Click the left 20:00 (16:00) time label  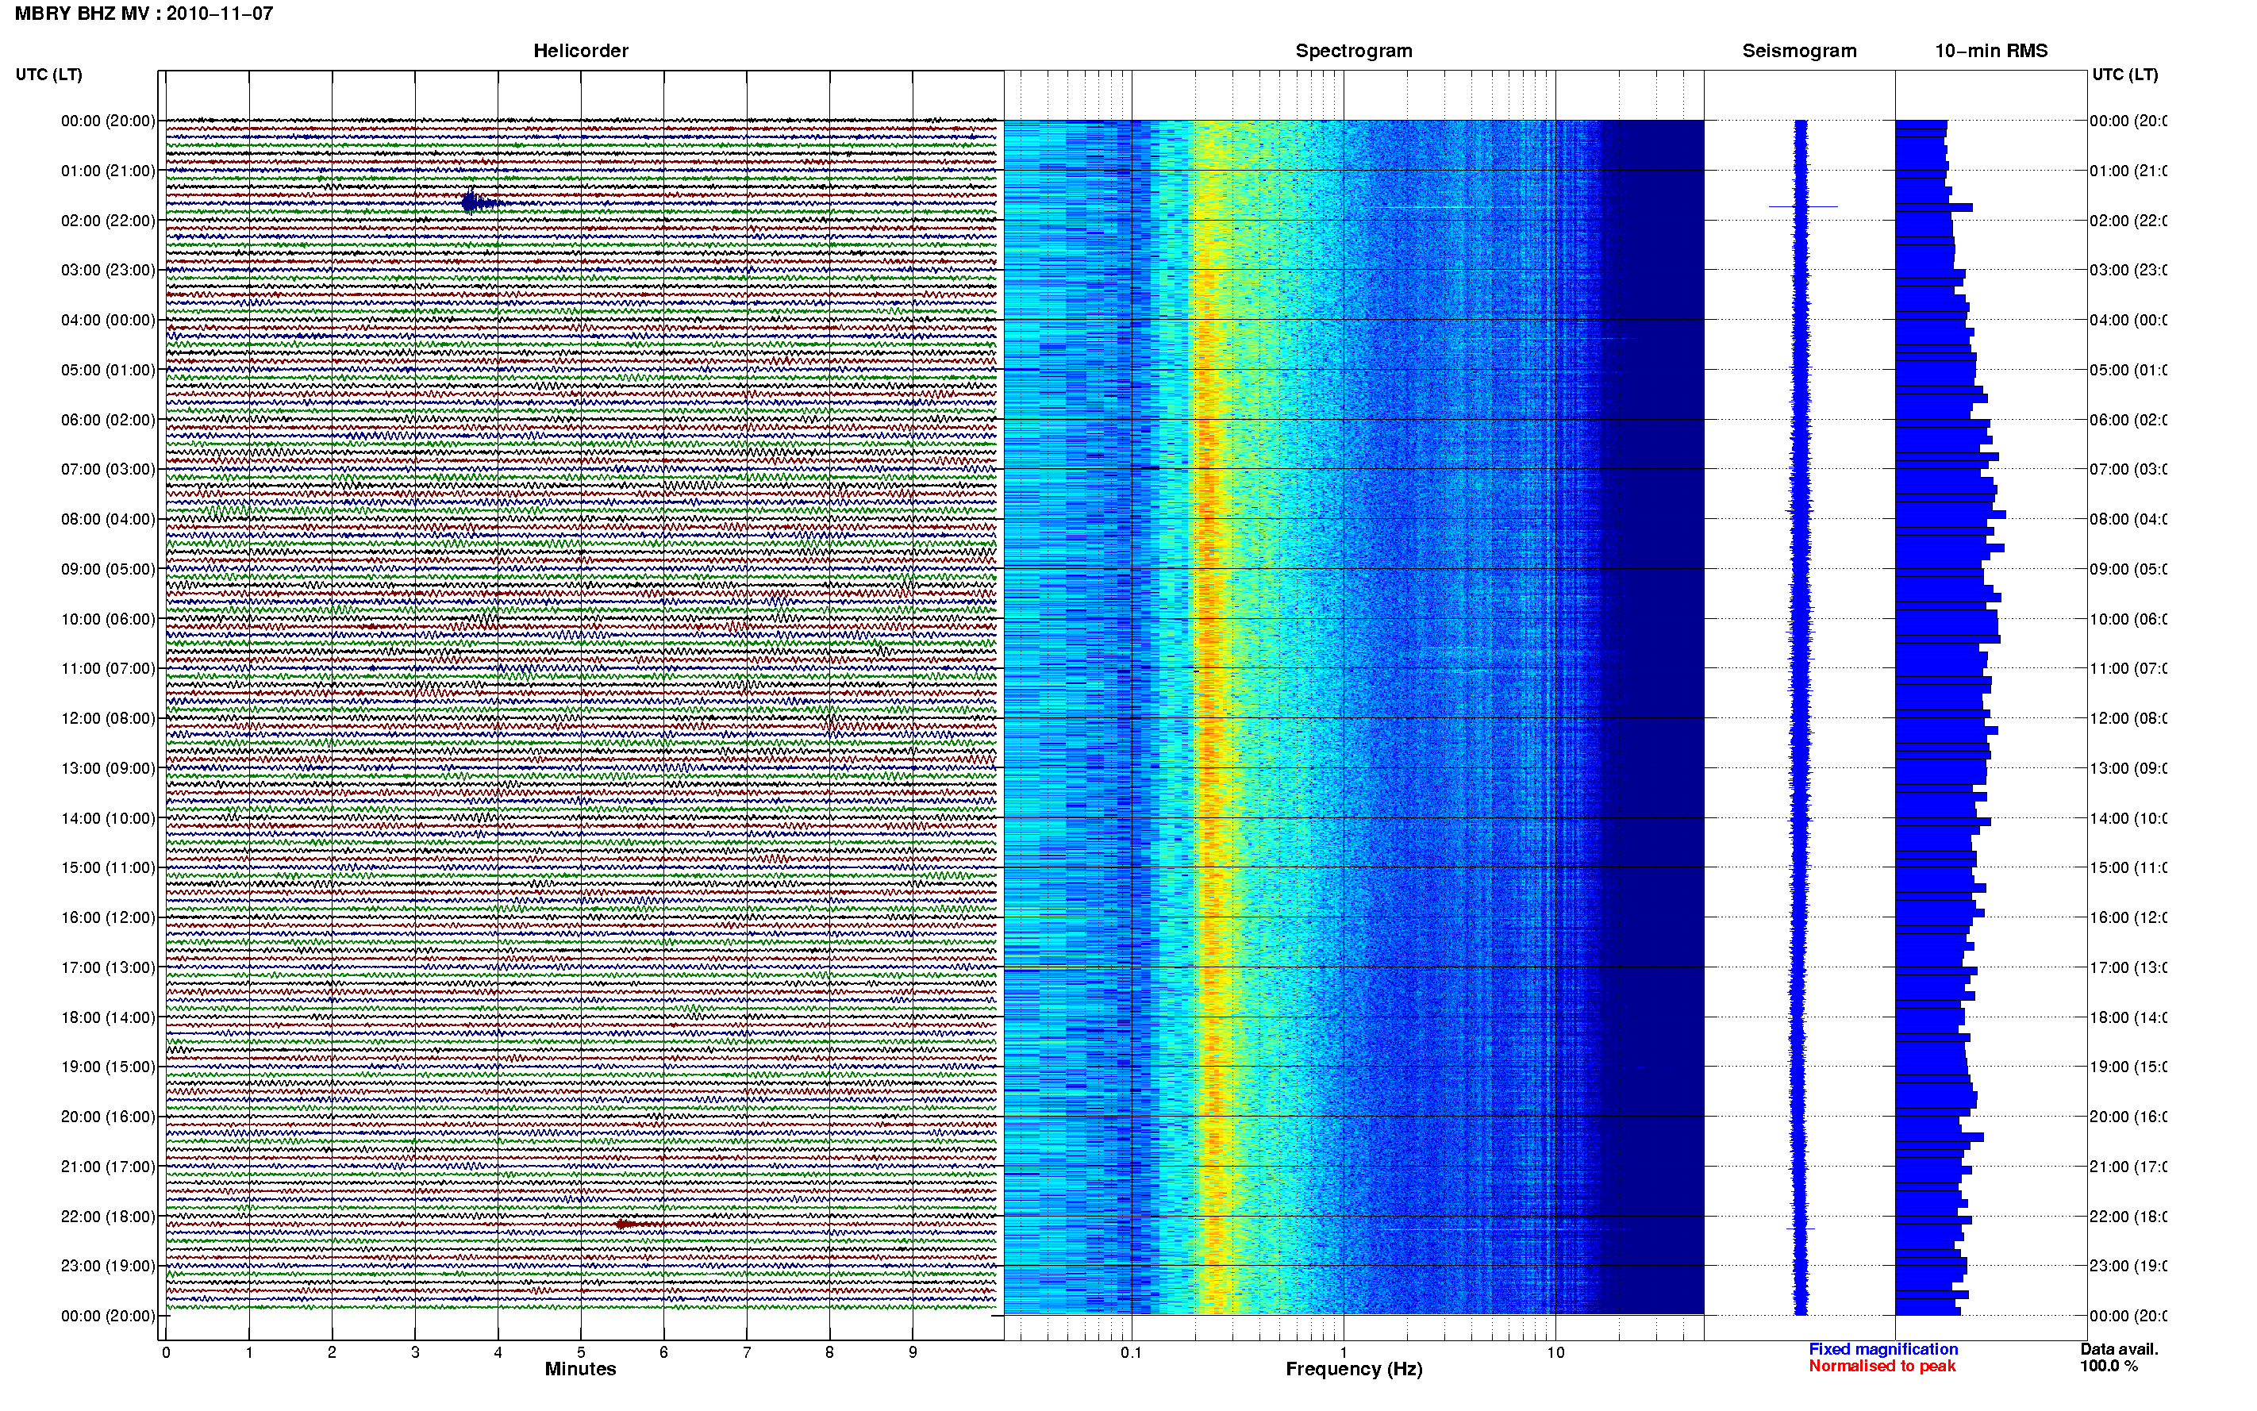[108, 1117]
